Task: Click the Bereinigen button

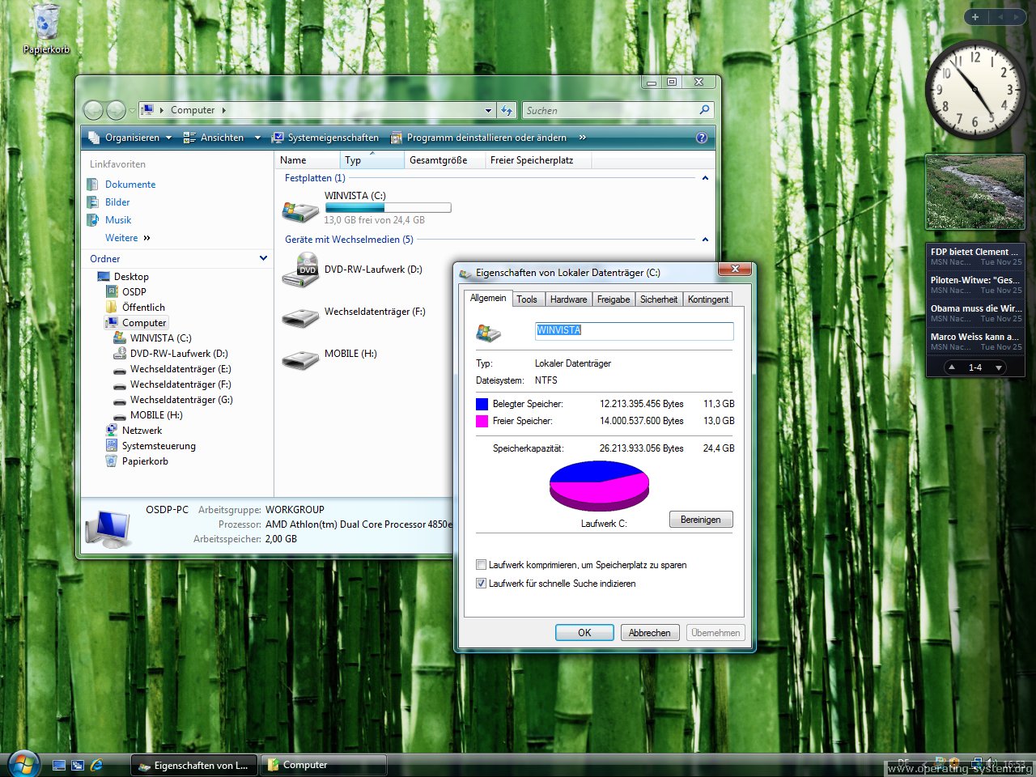Action: point(701,520)
